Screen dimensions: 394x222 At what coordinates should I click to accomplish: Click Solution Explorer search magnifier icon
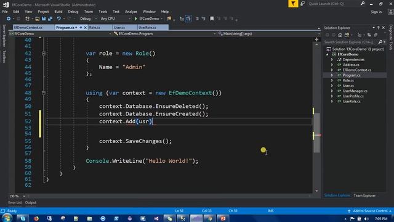(x=380, y=42)
